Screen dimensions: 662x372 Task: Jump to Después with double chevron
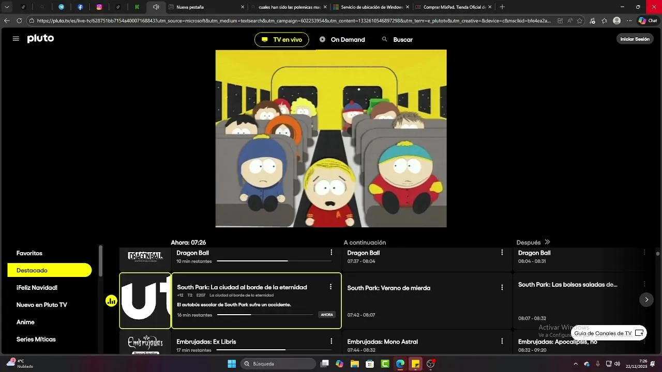[547, 242]
